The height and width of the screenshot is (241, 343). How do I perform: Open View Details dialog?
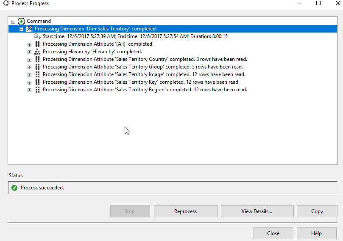(x=257, y=211)
